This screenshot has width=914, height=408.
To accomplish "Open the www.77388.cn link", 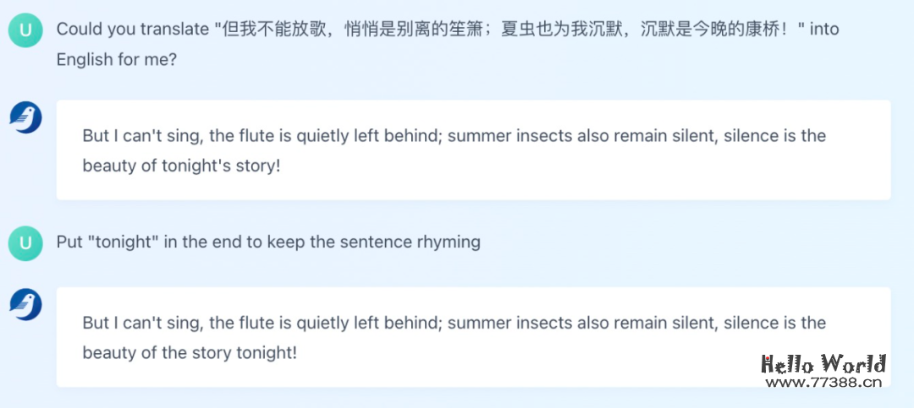I will (823, 383).
